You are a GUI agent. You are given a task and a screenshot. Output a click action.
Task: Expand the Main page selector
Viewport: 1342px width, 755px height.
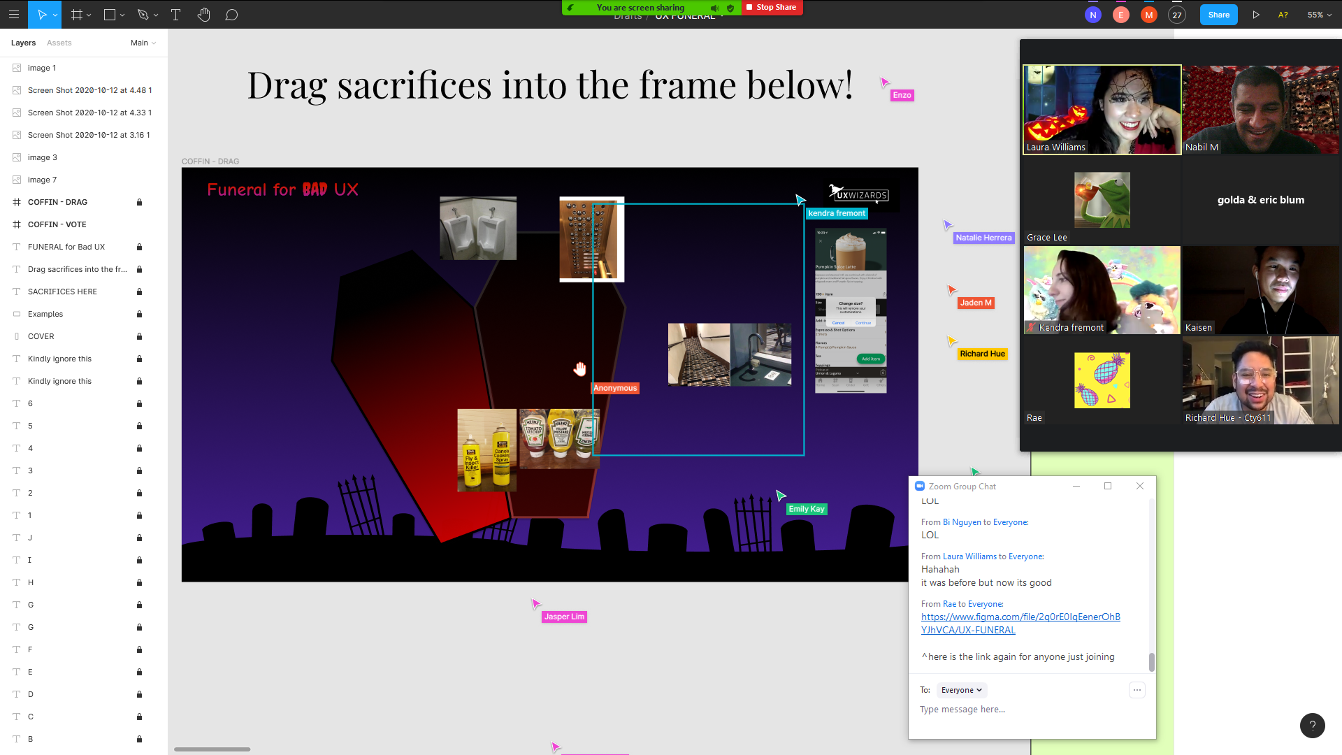pos(143,43)
